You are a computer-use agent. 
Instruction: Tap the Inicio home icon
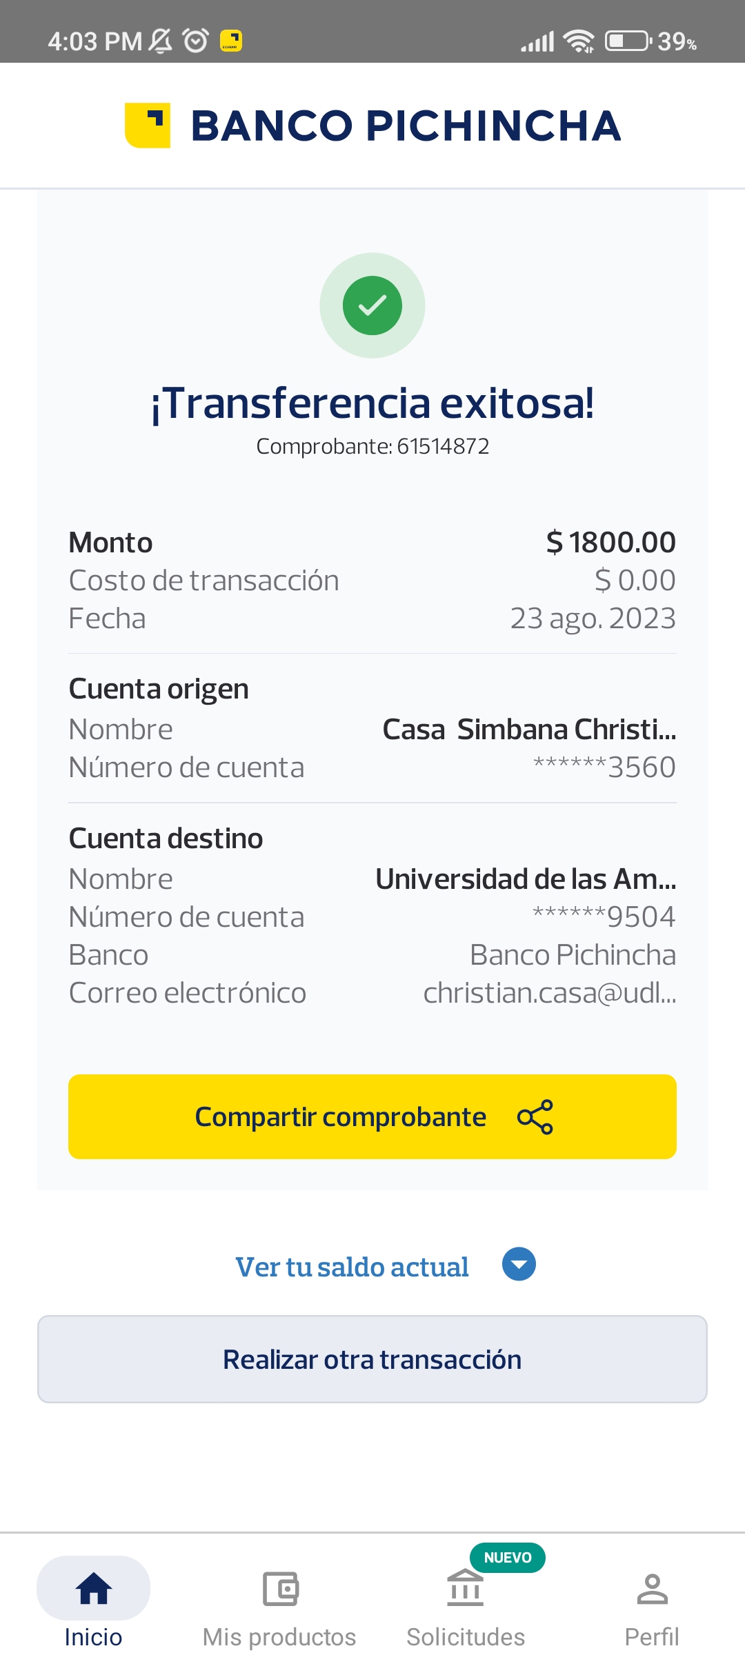coord(94,1589)
